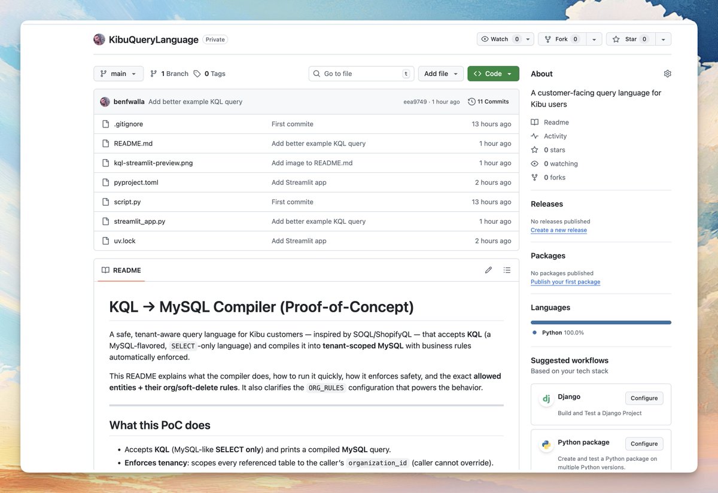The height and width of the screenshot is (493, 718).
Task: Open the Readme link in About sidebar
Action: [x=550, y=122]
